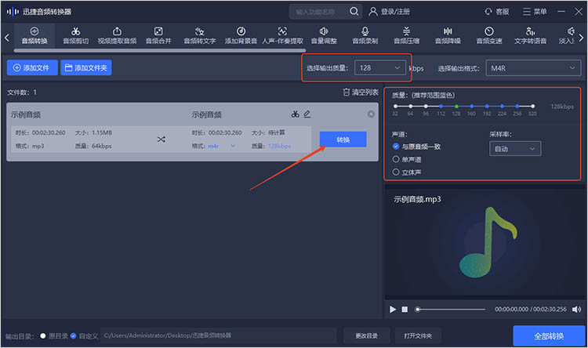Click the 添加文件夹 button
588x348 pixels.
(86, 67)
